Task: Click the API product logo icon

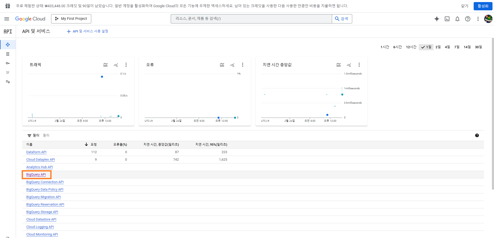Action: [8, 31]
